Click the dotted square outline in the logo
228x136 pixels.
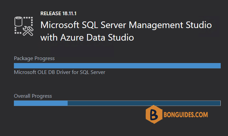point(24,25)
